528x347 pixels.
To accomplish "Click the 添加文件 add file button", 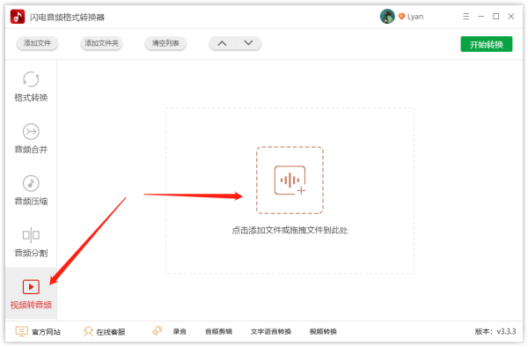I will pyautogui.click(x=37, y=43).
